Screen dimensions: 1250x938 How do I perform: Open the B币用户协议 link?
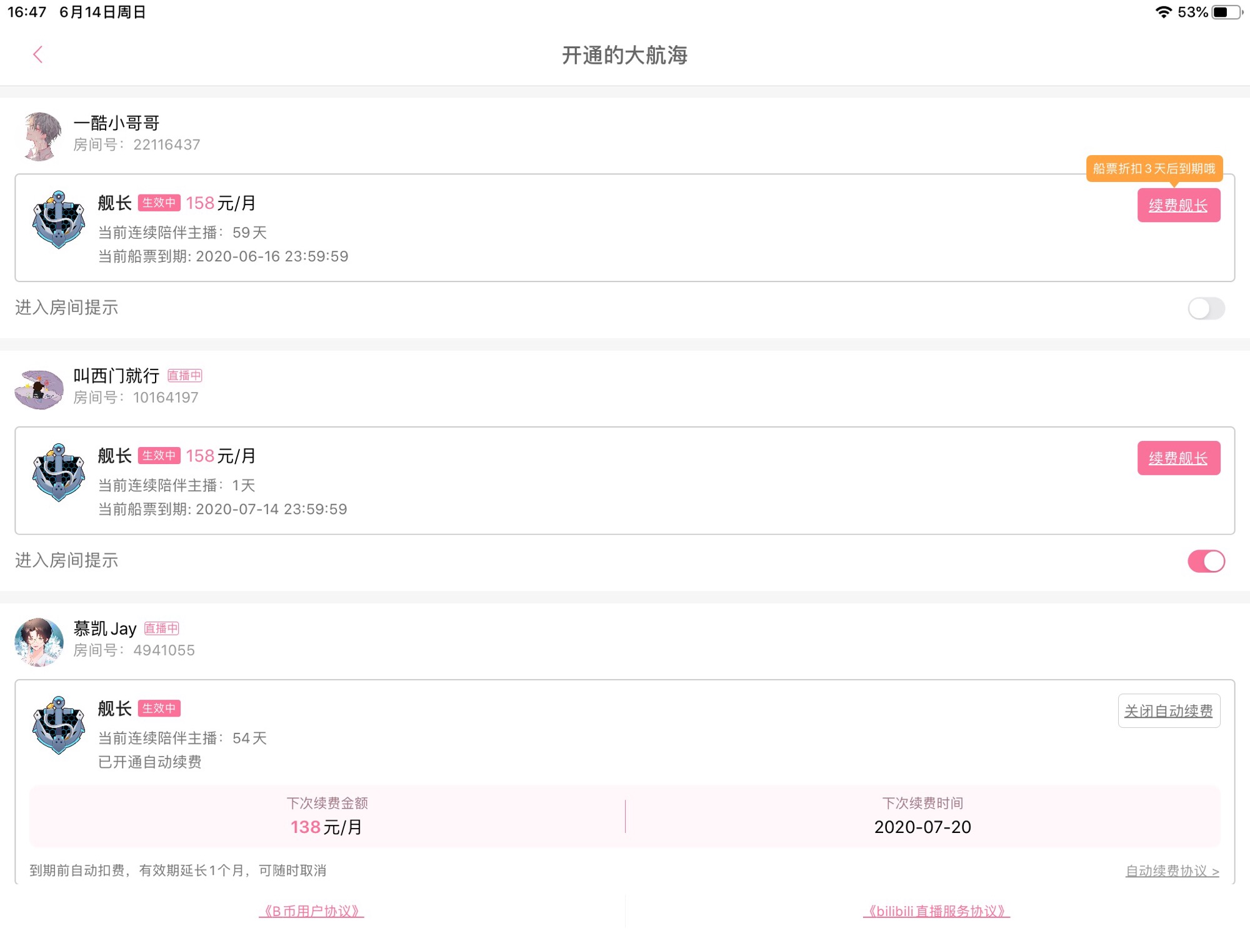click(x=311, y=911)
